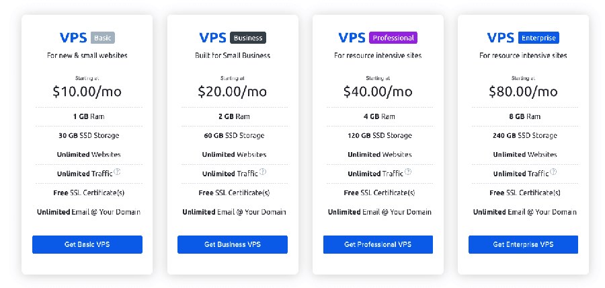Click the gray Basic badge
605x288 pixels.
pos(103,38)
